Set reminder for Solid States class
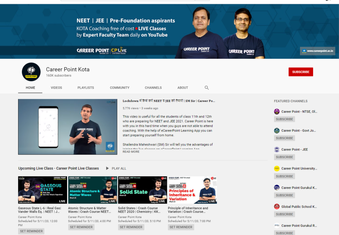Screen dimensions: 339x235 pos(131,227)
